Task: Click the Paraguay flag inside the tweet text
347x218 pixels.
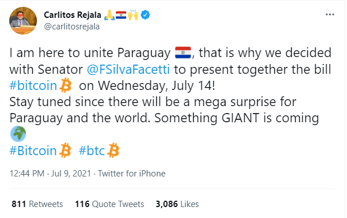Action: point(183,52)
